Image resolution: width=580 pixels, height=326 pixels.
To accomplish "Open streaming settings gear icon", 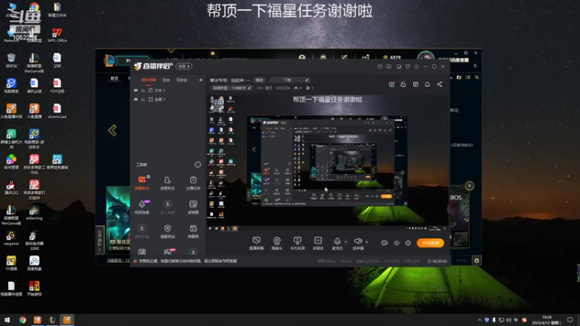I will coord(408,243).
